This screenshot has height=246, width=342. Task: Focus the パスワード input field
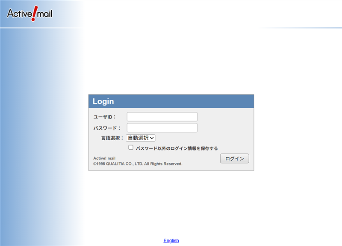(x=162, y=128)
